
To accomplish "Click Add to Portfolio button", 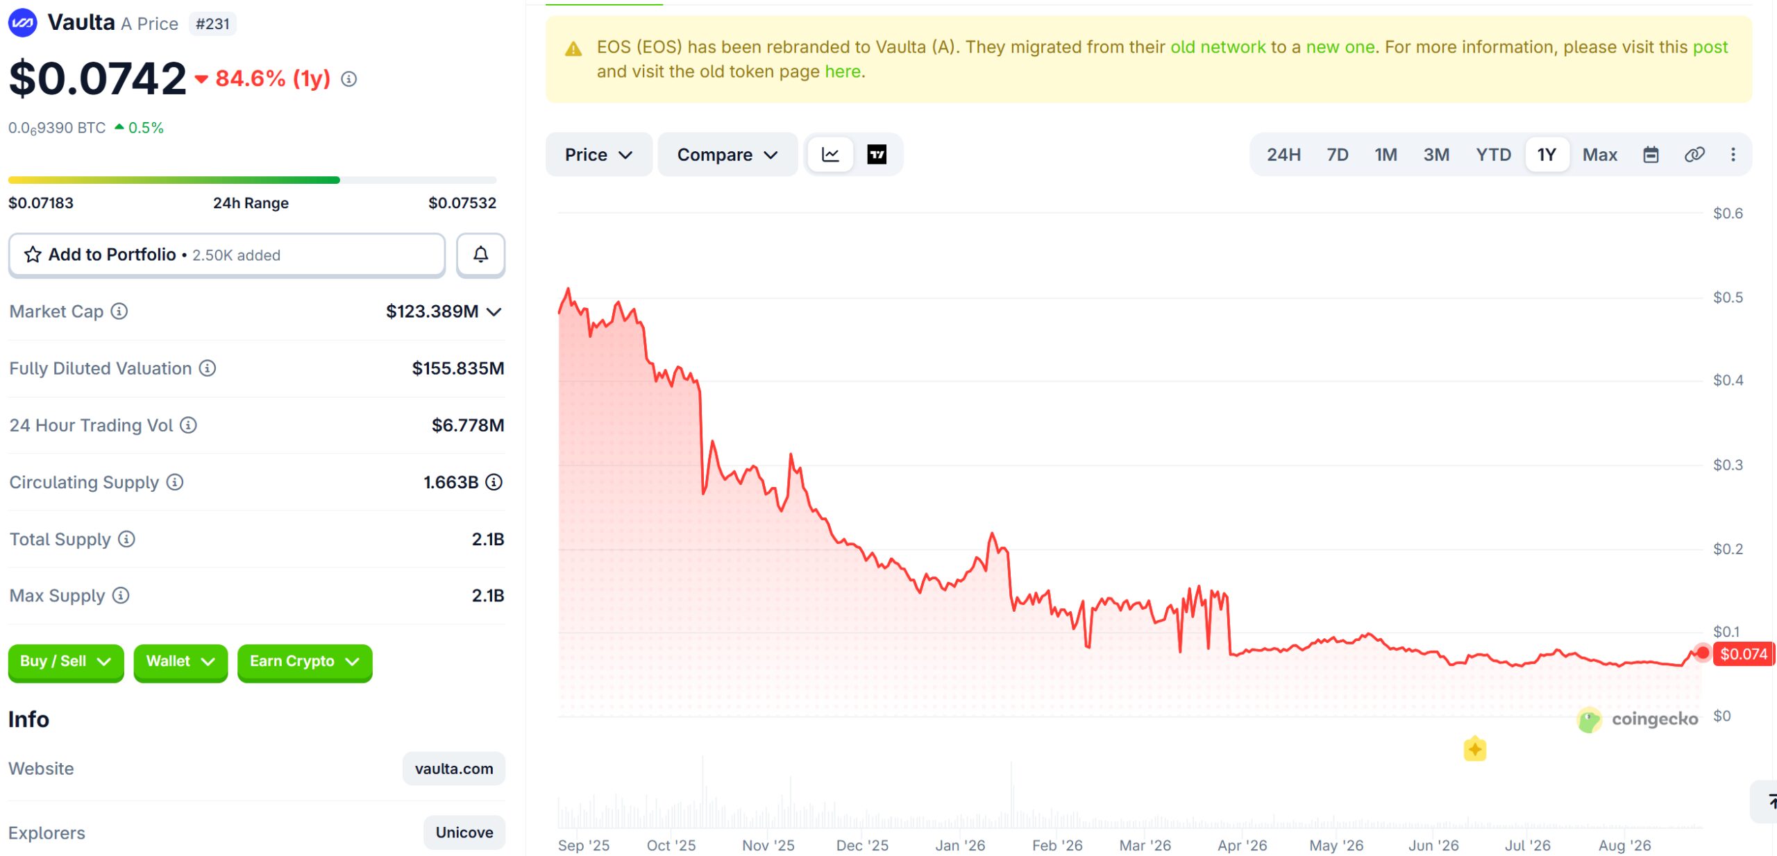I will [227, 255].
